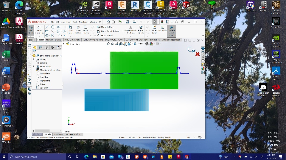Toggle Hide/Show Items eye icon
286x160 pixels.
point(141,44)
